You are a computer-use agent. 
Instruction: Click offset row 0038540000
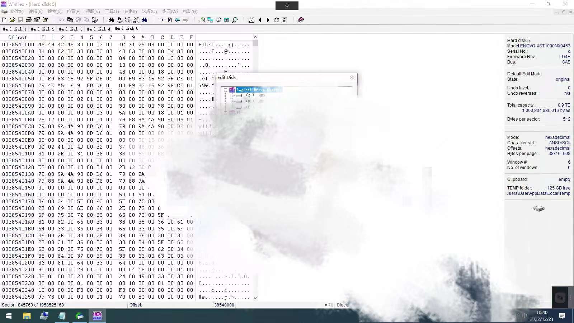click(x=18, y=45)
